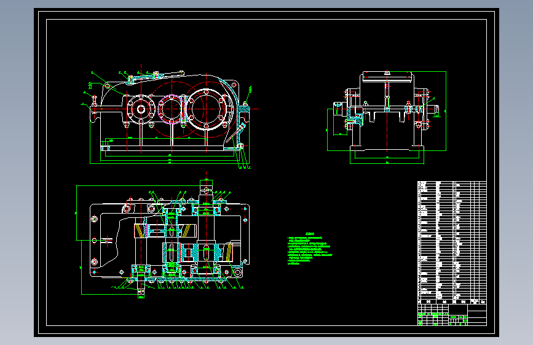
Task: Pick the largest bearing cover circle
Action: pyautogui.click(x=207, y=109)
